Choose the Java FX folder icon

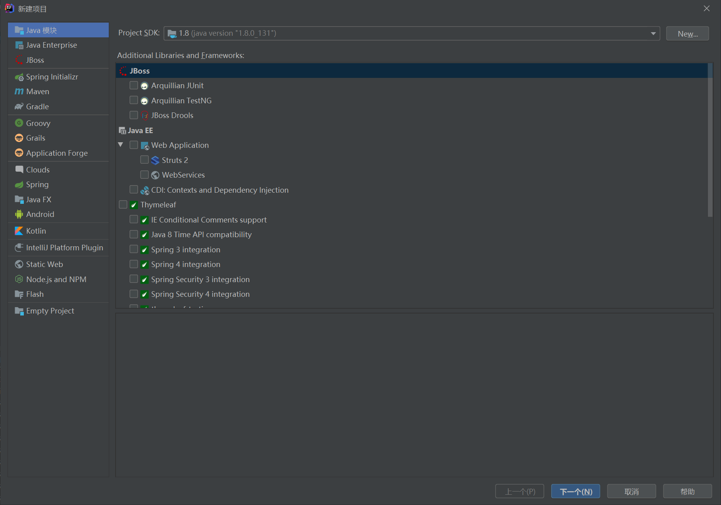19,199
